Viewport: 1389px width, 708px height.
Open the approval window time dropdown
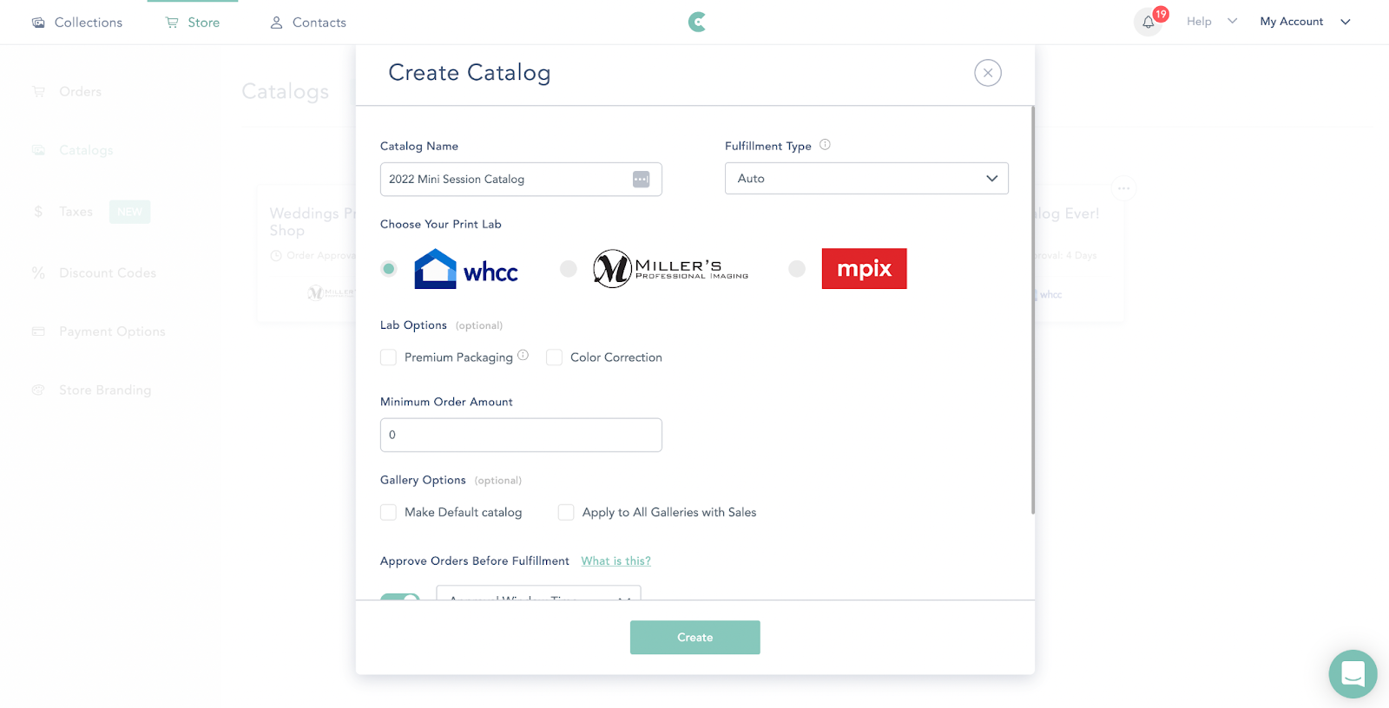(x=538, y=593)
